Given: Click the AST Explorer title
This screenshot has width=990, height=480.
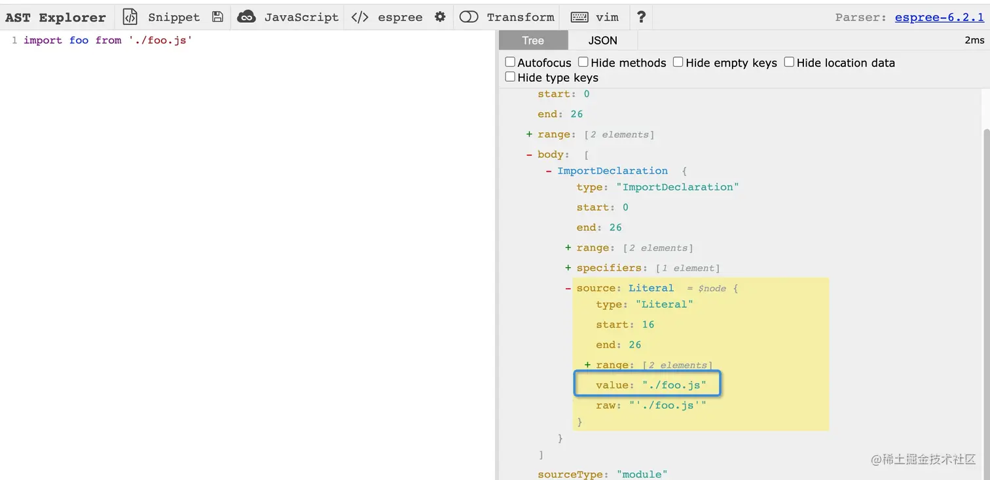Looking at the screenshot, I should [56, 17].
